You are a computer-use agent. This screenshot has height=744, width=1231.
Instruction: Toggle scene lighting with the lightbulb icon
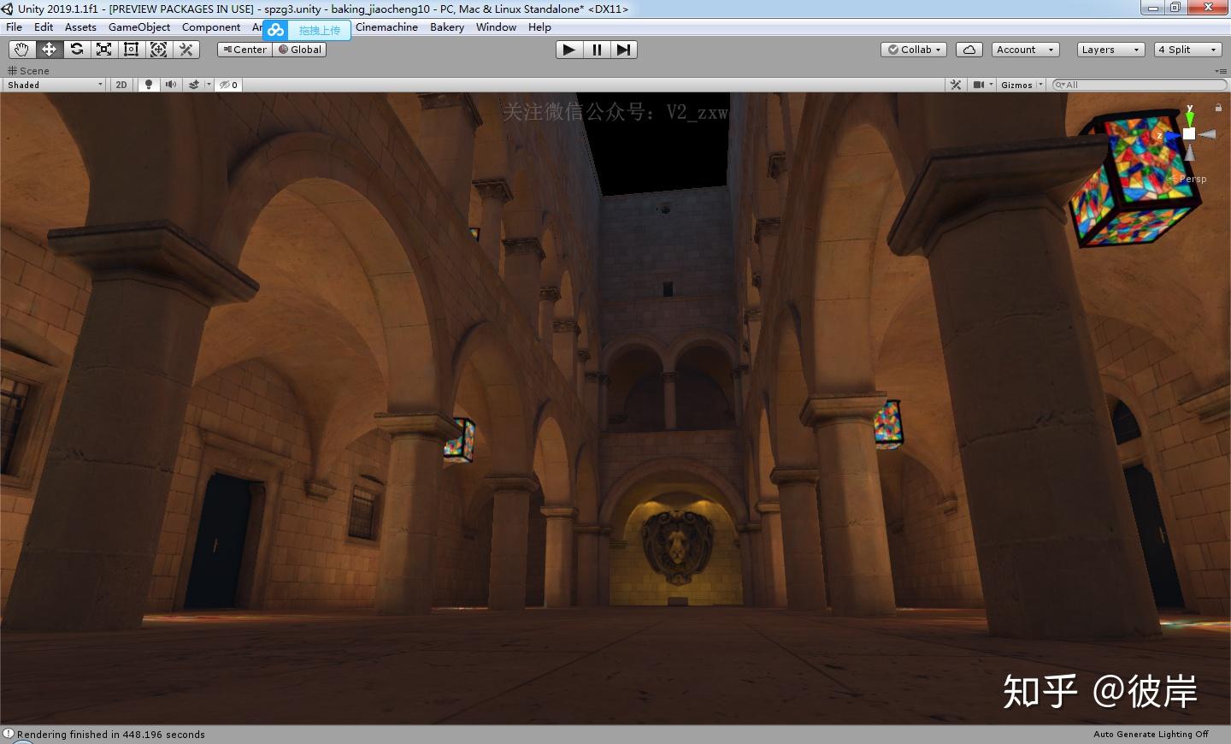[x=149, y=85]
